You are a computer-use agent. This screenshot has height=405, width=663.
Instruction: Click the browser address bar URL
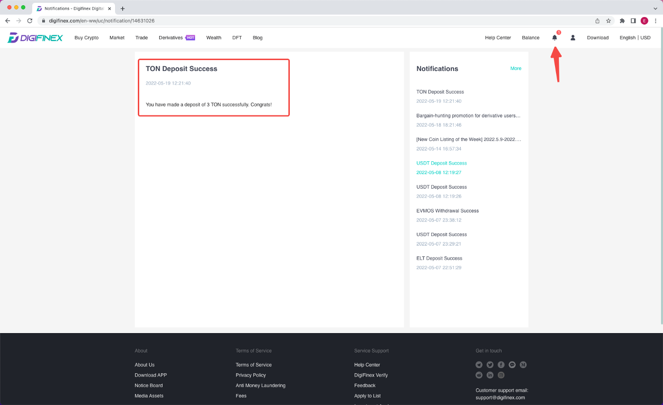(102, 21)
